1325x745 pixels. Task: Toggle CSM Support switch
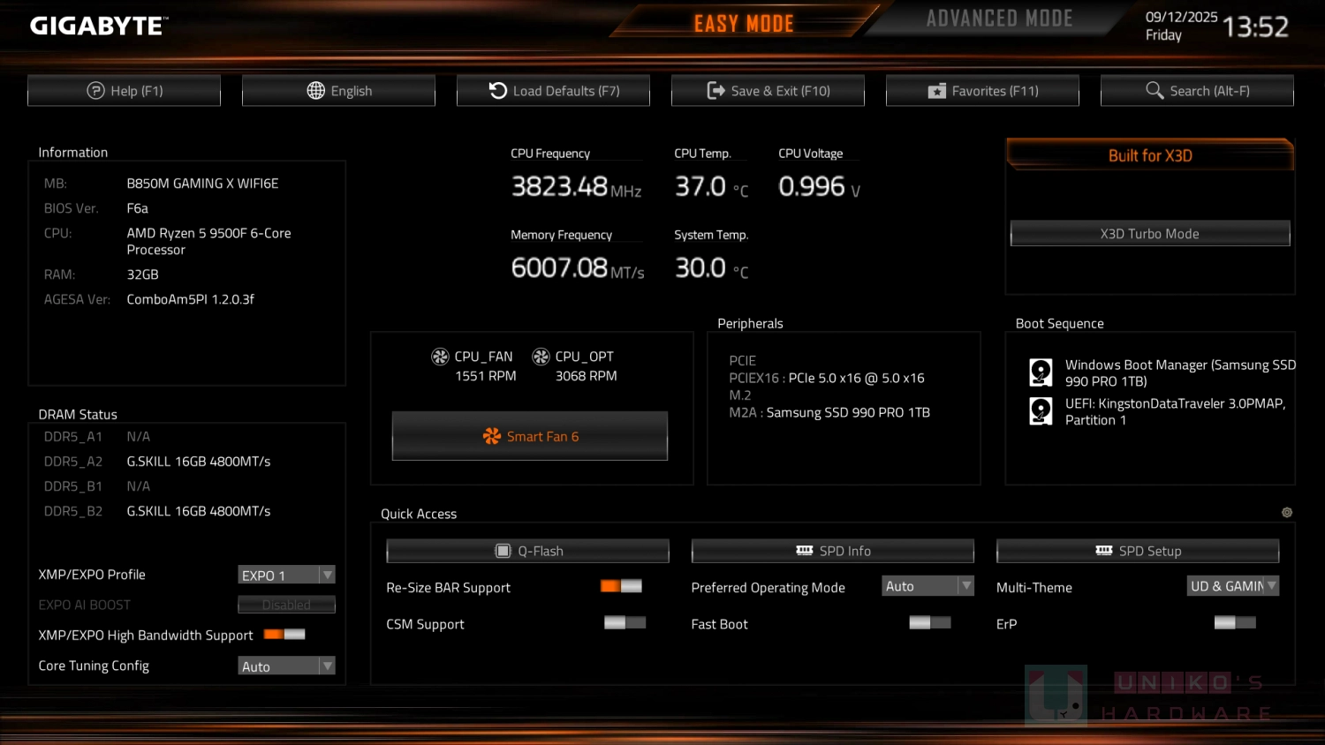pos(625,623)
